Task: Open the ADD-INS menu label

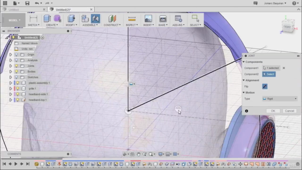Action: coord(178,25)
